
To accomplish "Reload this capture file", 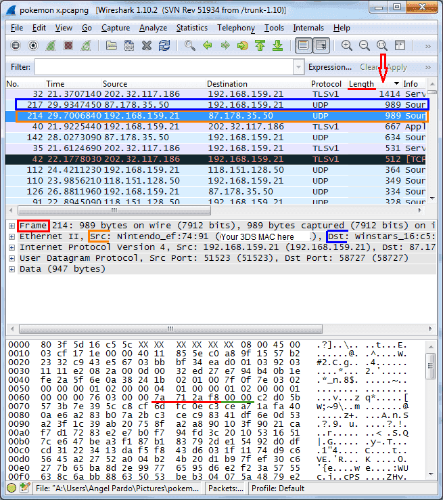I will (164, 45).
